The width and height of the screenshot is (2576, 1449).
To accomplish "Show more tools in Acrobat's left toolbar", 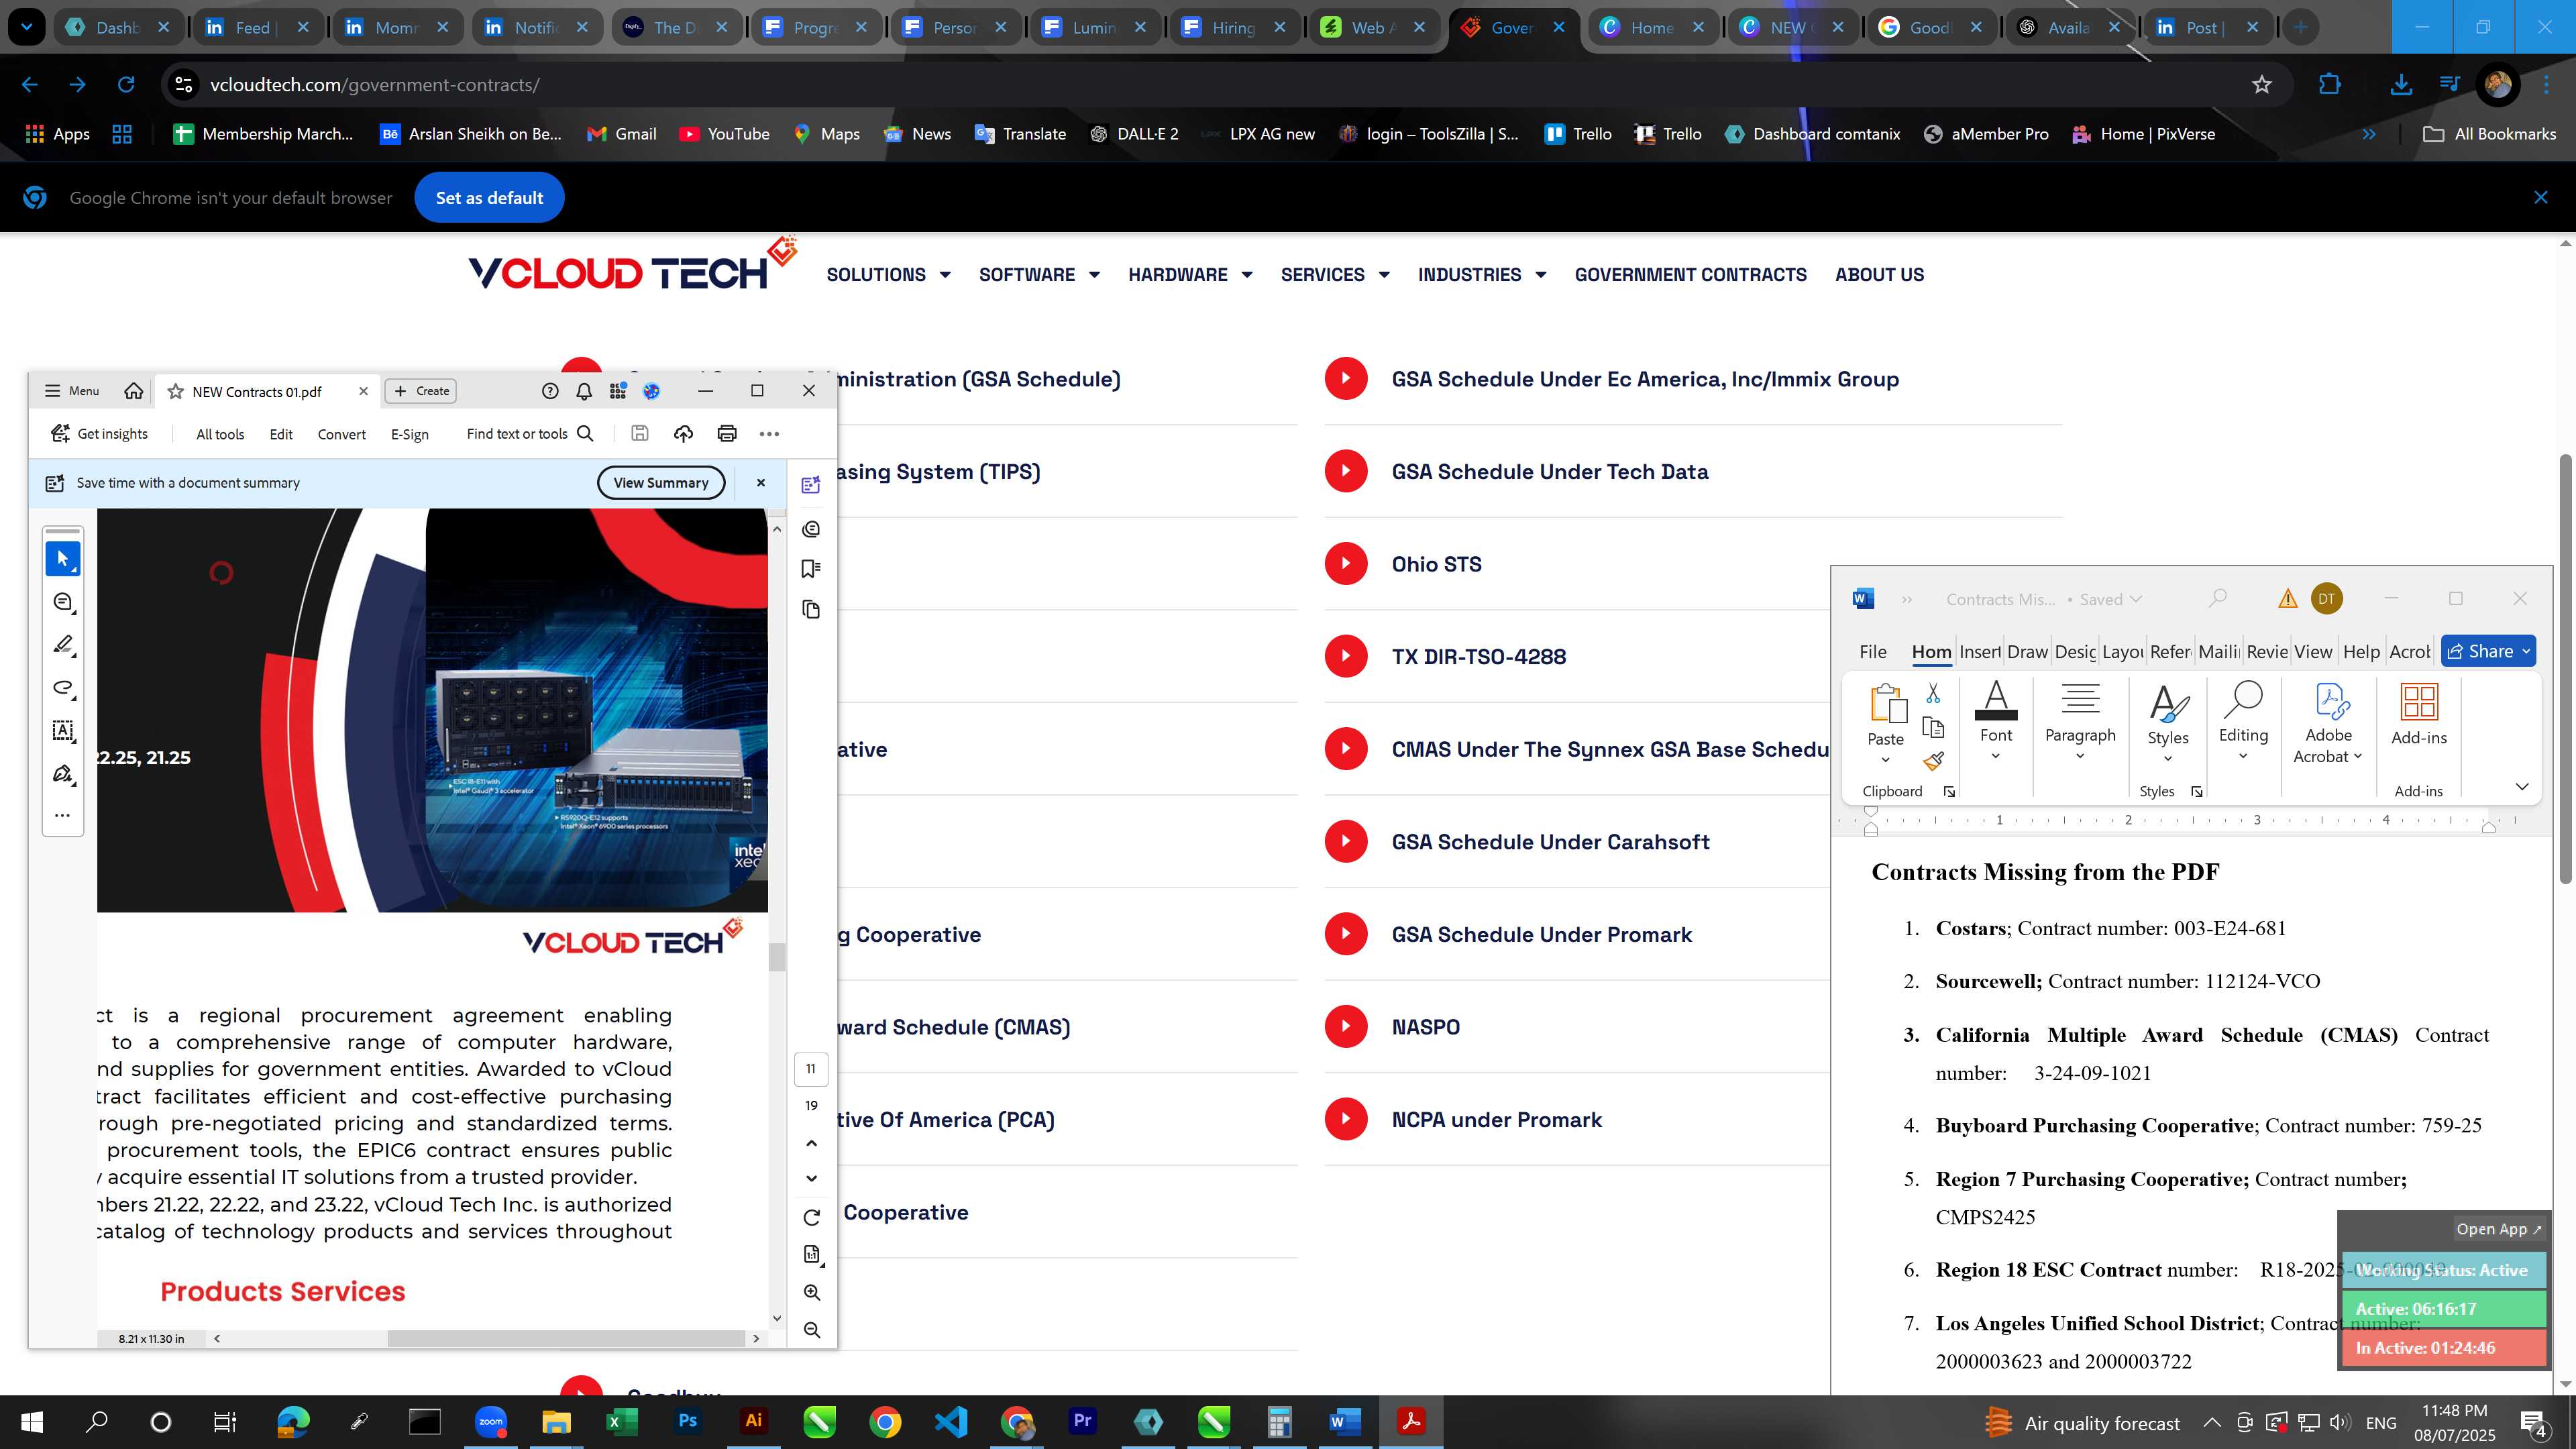I will [63, 815].
